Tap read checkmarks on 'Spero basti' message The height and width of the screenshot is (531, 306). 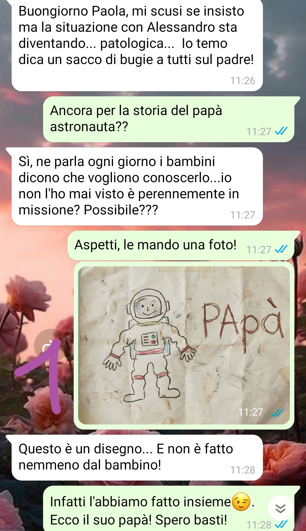[x=281, y=524]
